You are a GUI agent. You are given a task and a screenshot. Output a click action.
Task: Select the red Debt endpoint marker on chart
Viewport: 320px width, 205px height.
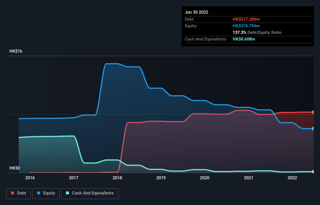coord(313,112)
